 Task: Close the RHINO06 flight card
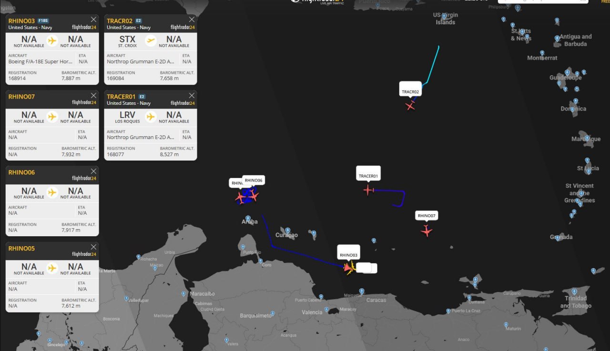(x=93, y=171)
